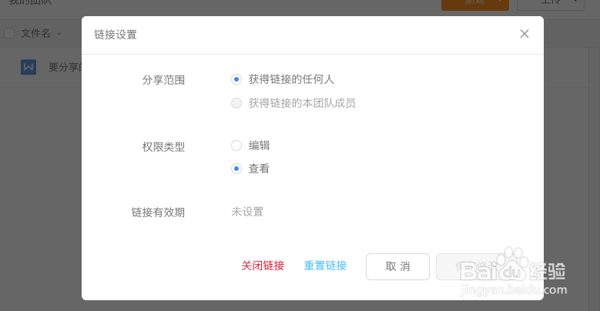This screenshot has height=311, width=600.
Task: Tick the select-all checkbox beside 文件名
Action: [9, 33]
